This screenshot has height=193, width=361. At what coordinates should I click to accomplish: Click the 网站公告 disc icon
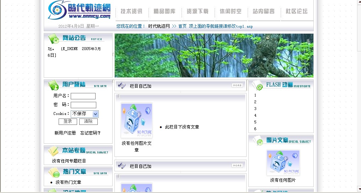[54, 39]
